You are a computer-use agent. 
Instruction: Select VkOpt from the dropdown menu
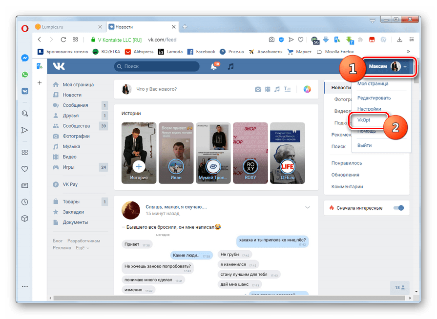point(364,120)
